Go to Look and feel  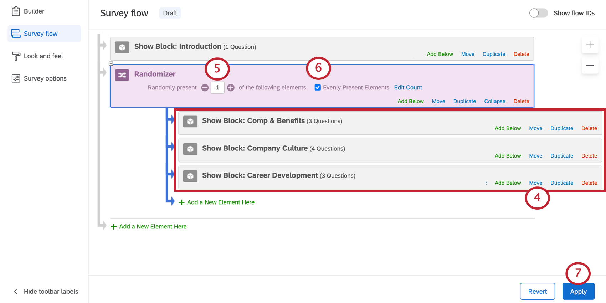tap(43, 56)
